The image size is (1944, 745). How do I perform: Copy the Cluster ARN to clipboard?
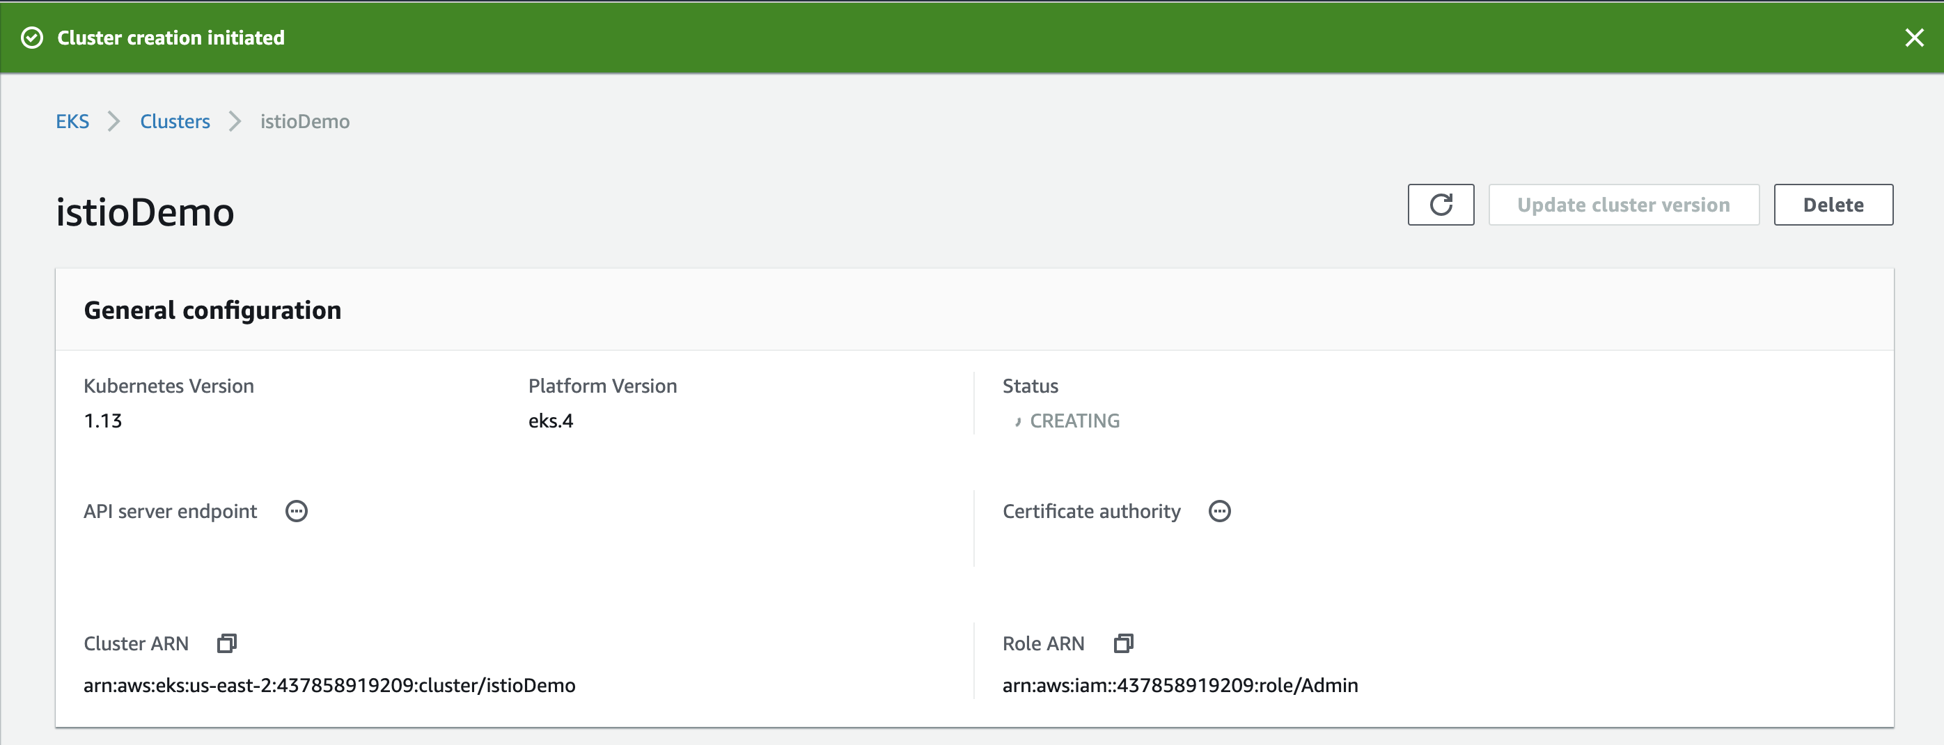point(226,643)
